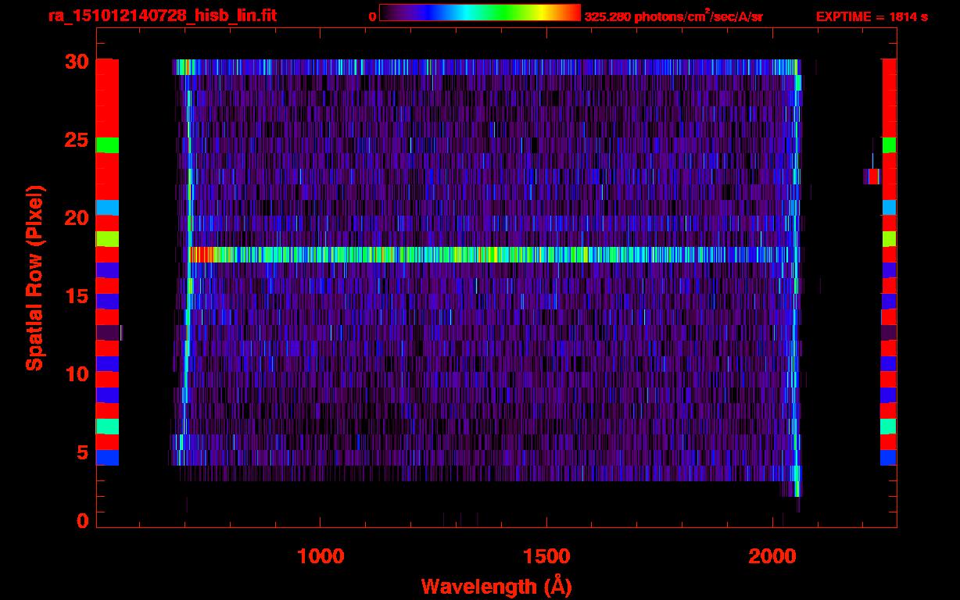Click the color scale bar at top
The height and width of the screenshot is (600, 960).
[x=479, y=13]
